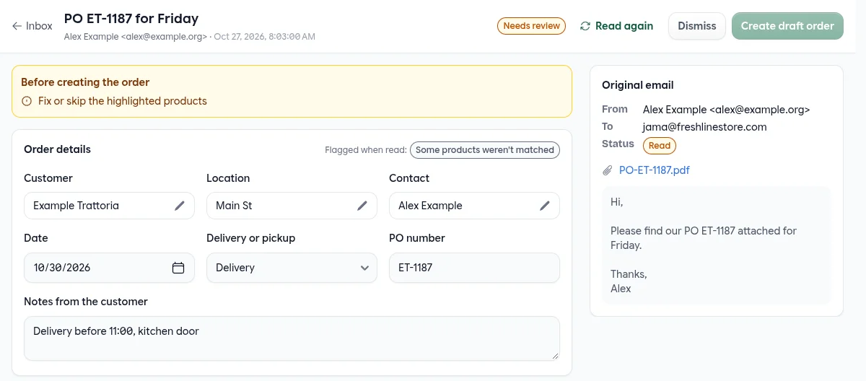Click the email title PO ET-1187 for Friday
The image size is (866, 381).
131,19
